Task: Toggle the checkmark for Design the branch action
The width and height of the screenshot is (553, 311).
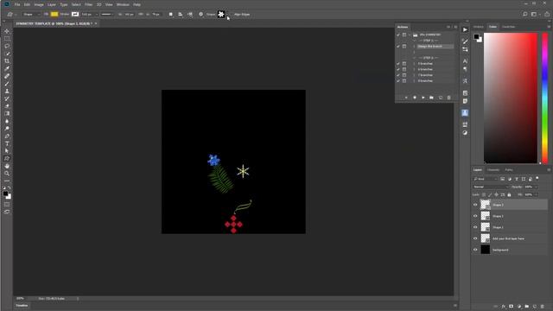Action: (398, 46)
